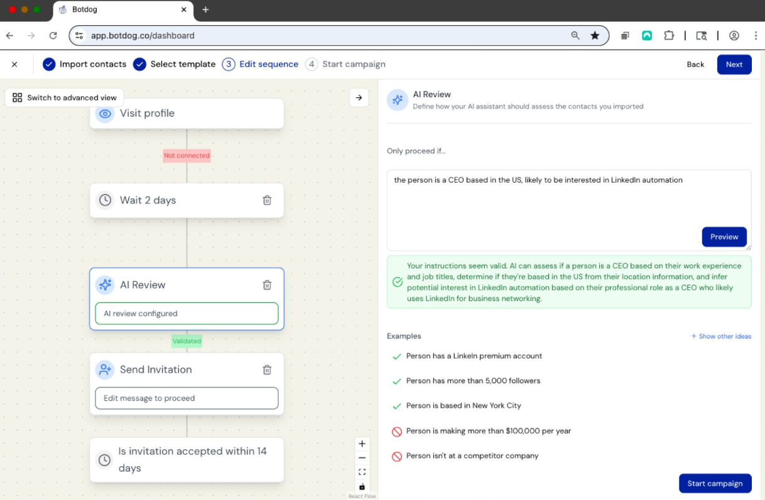Close the Botdog browser tab
Viewport: 765px width, 500px height.
(x=185, y=9)
